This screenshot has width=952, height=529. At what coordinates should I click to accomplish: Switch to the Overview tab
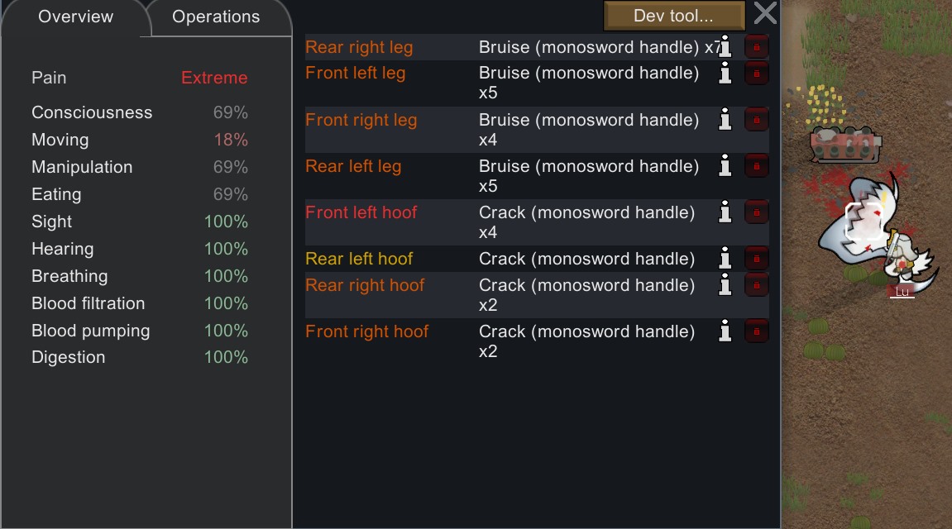75,17
